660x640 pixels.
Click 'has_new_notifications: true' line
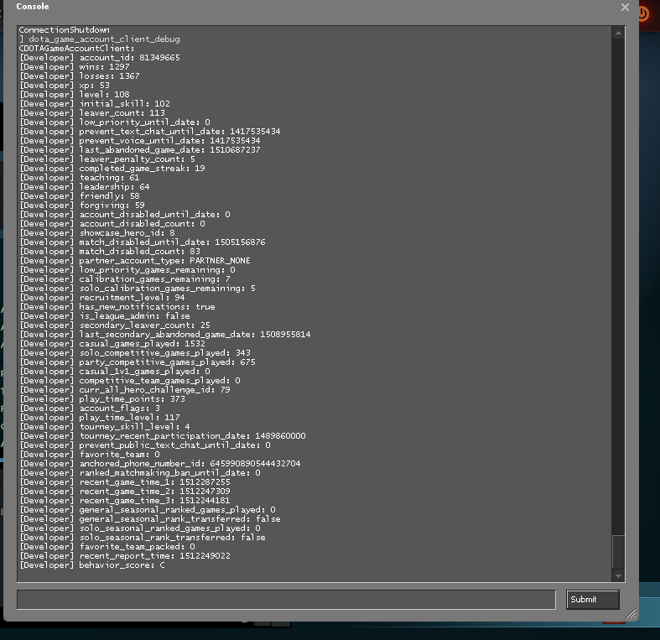click(x=117, y=307)
